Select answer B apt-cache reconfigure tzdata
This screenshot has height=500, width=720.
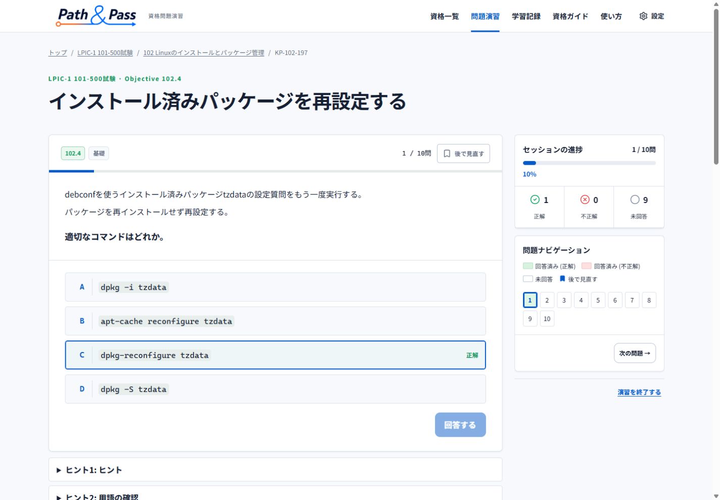[x=275, y=321]
